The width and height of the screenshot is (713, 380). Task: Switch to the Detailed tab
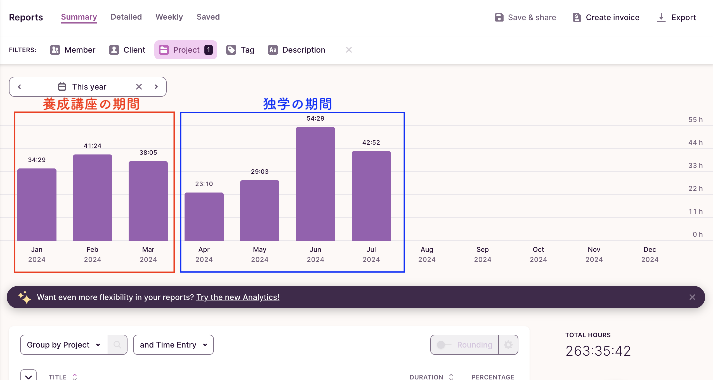pyautogui.click(x=126, y=17)
